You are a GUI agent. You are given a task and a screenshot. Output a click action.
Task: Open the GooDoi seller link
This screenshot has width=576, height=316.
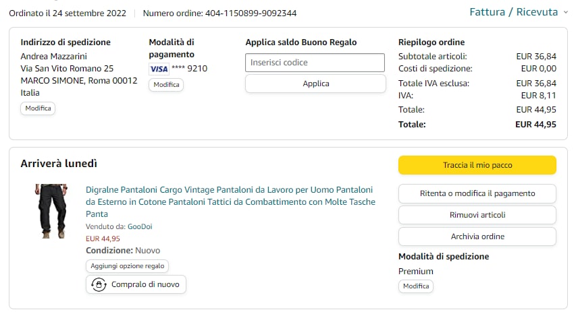coord(140,226)
